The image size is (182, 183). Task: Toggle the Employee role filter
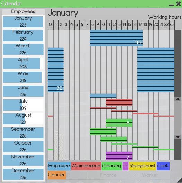pyautogui.click(x=59, y=166)
